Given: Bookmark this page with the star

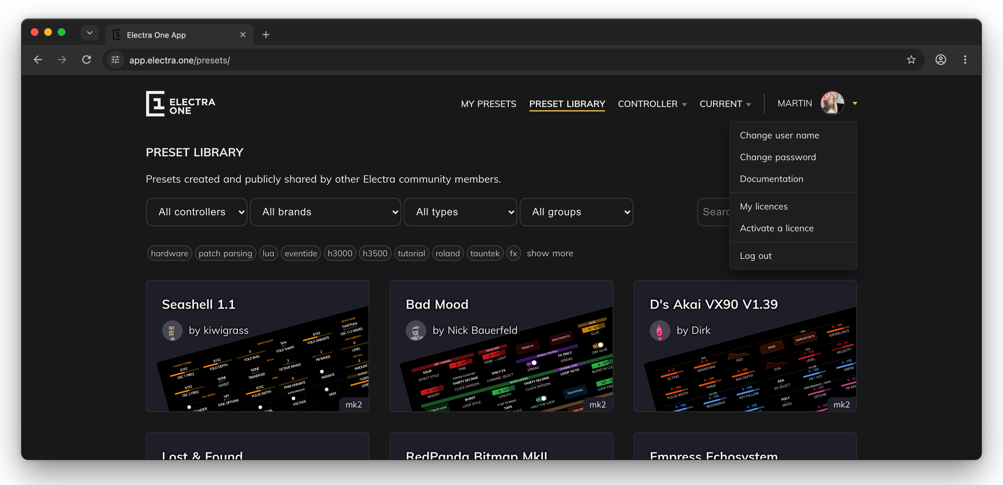Looking at the screenshot, I should click(911, 60).
